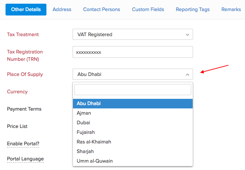Open the Address tab
245x170 pixels.
62,10
